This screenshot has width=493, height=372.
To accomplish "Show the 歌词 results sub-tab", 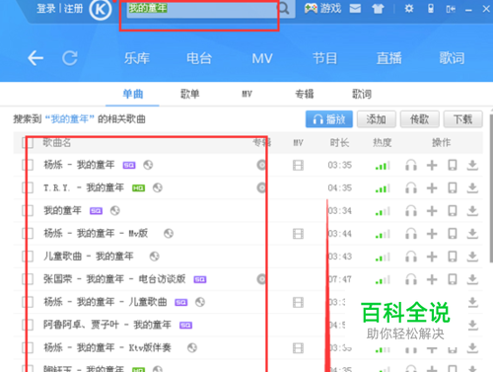I will [x=362, y=94].
